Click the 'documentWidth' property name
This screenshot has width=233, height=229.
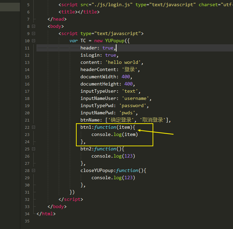coord(98,77)
